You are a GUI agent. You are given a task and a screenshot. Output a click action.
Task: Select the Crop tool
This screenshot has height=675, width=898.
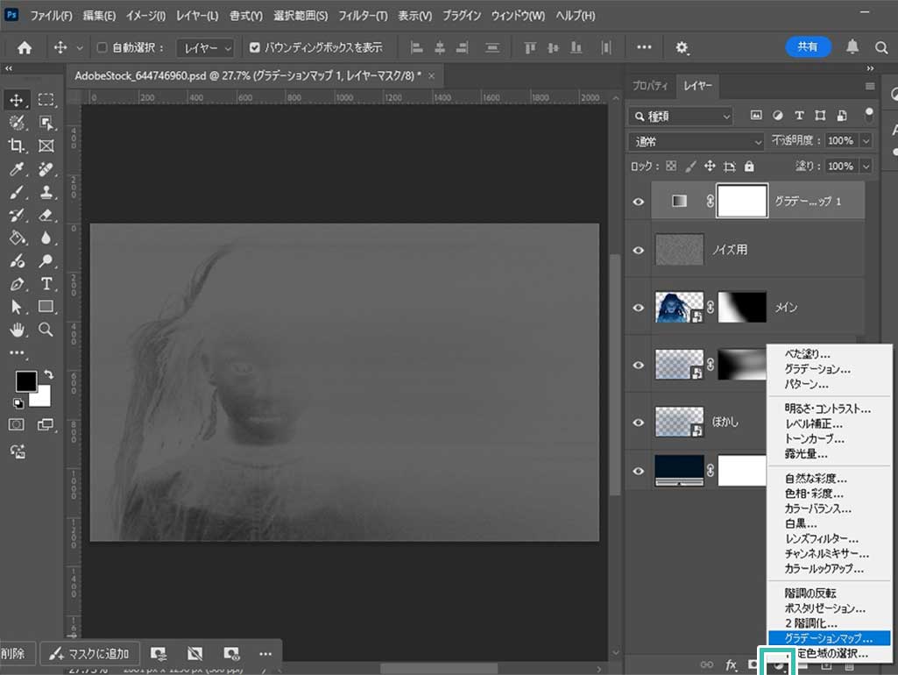pos(17,146)
